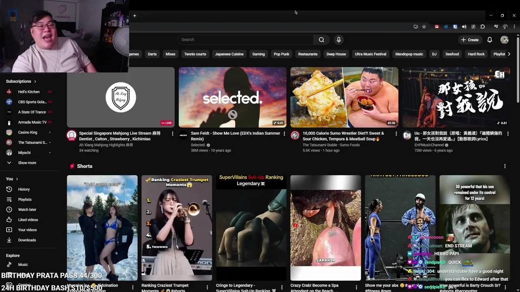Viewport: 520px width, 292px height.
Task: Open the notifications bell
Action: tap(490, 40)
